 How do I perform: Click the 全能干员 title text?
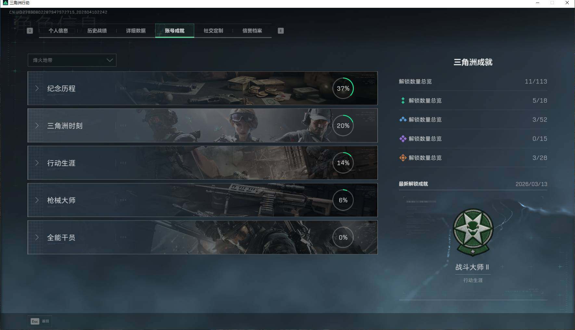click(61, 238)
